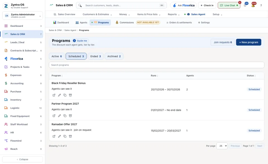Sort the table by Status column

251,76
